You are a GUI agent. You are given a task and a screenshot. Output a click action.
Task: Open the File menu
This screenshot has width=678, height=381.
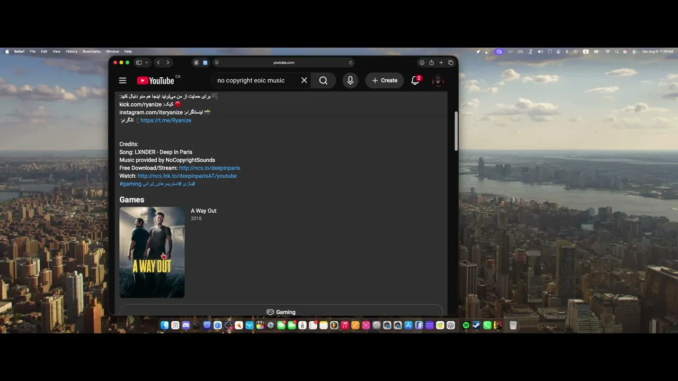point(32,51)
